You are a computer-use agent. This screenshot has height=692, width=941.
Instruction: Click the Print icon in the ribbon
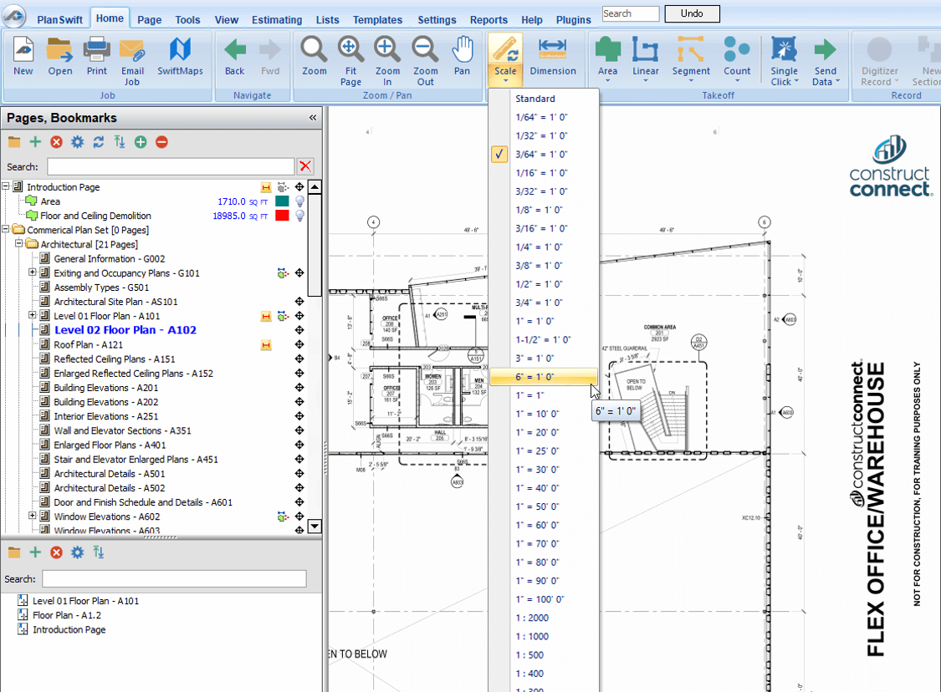click(x=97, y=50)
